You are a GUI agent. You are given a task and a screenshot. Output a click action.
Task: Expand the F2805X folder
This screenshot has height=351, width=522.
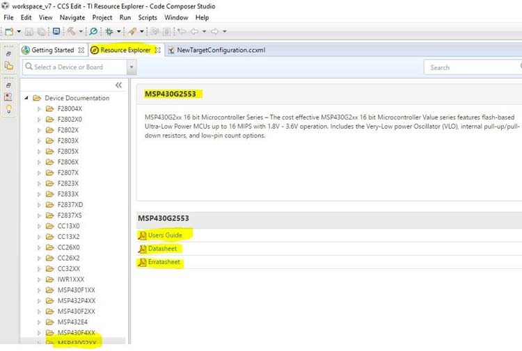(39, 152)
